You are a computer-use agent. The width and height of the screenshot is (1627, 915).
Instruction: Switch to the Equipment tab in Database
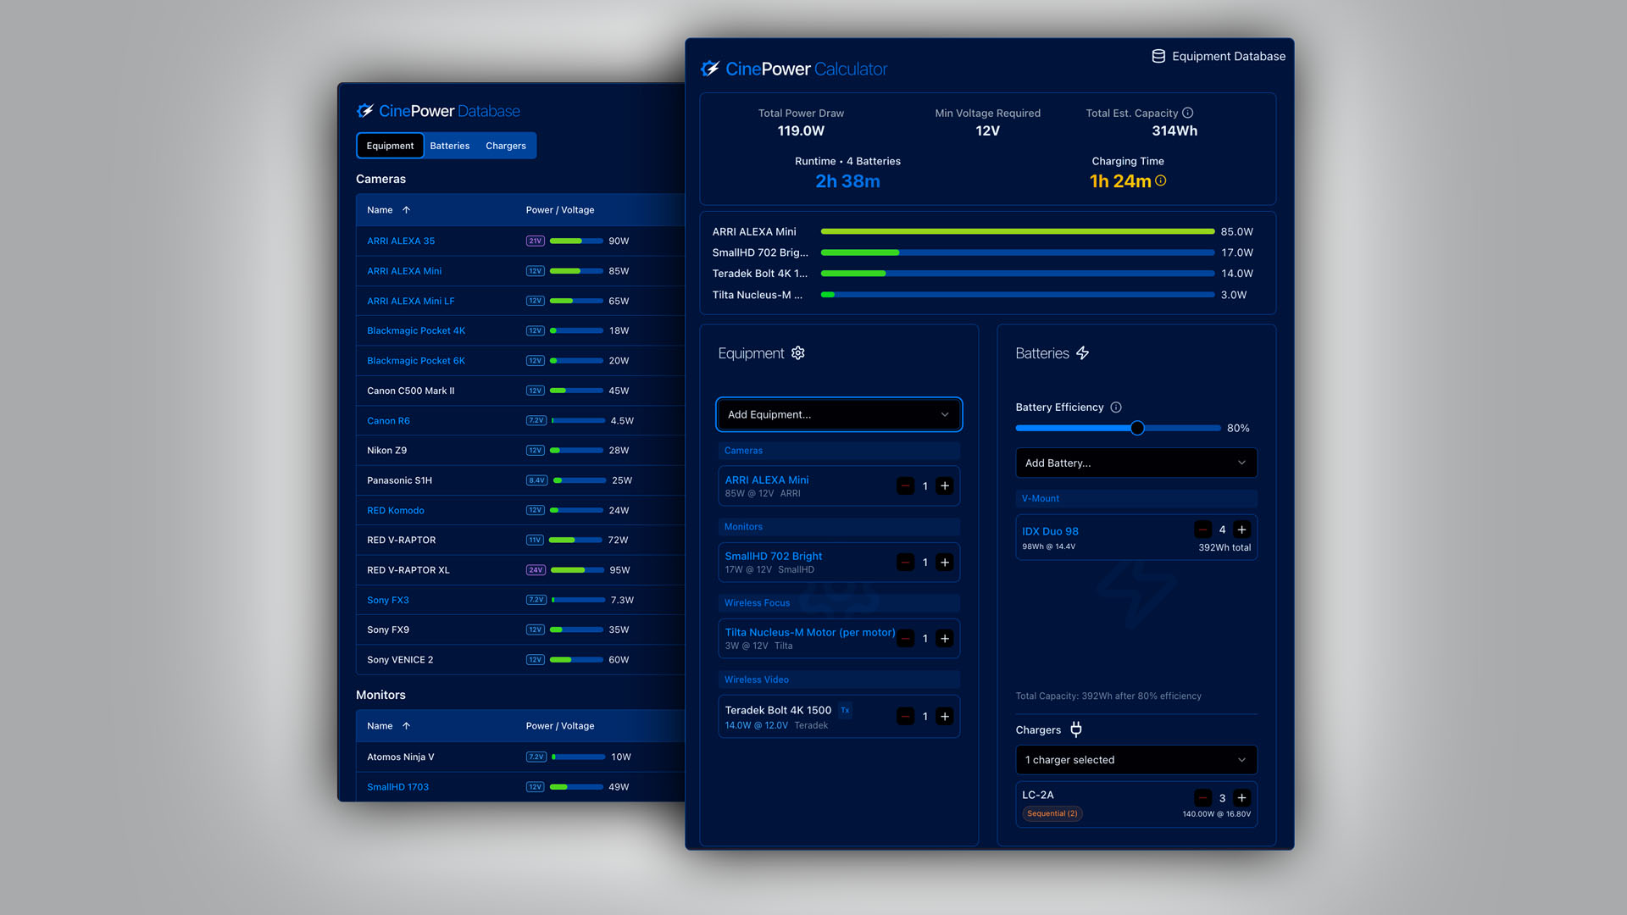point(390,146)
